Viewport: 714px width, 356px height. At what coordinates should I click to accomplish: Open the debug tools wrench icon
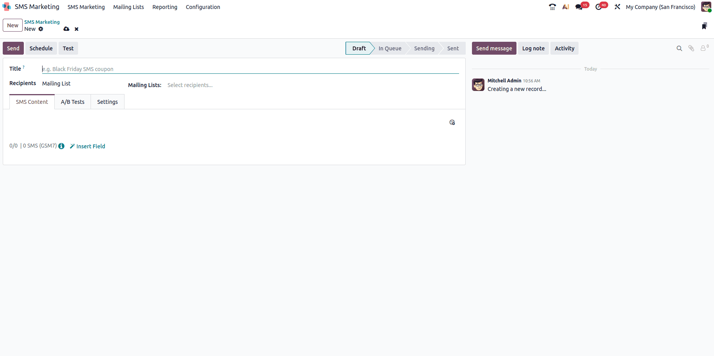[x=617, y=7]
